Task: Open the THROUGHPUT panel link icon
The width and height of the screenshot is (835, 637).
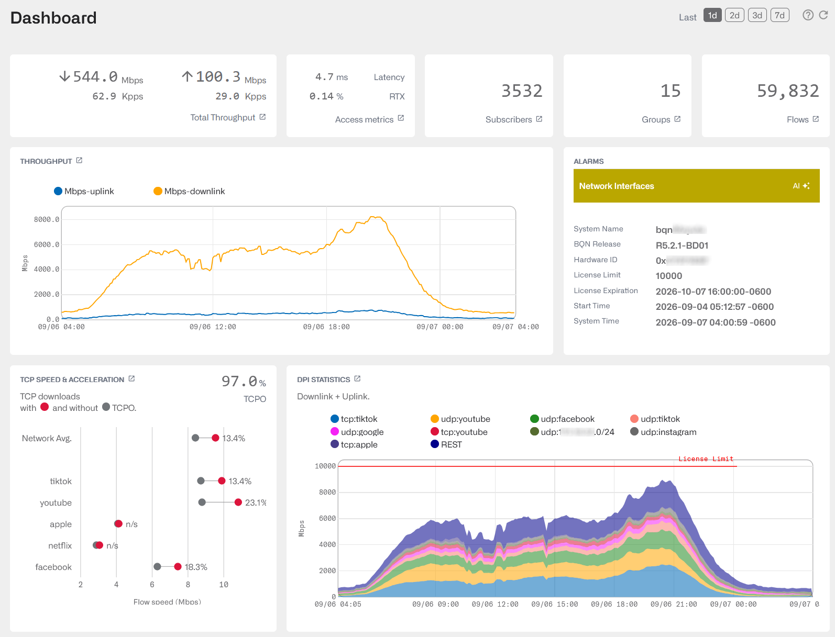Action: click(x=79, y=161)
